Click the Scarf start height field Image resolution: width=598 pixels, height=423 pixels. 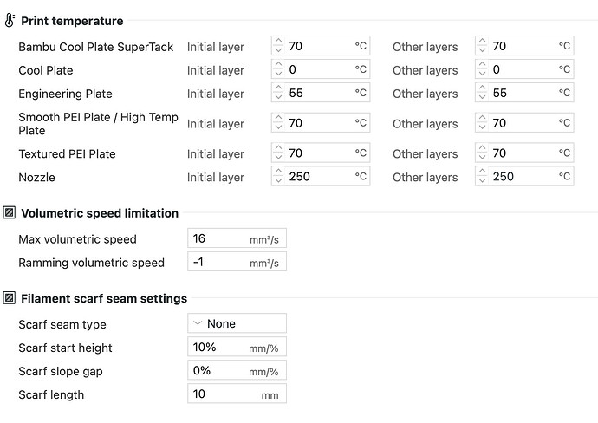coord(237,347)
